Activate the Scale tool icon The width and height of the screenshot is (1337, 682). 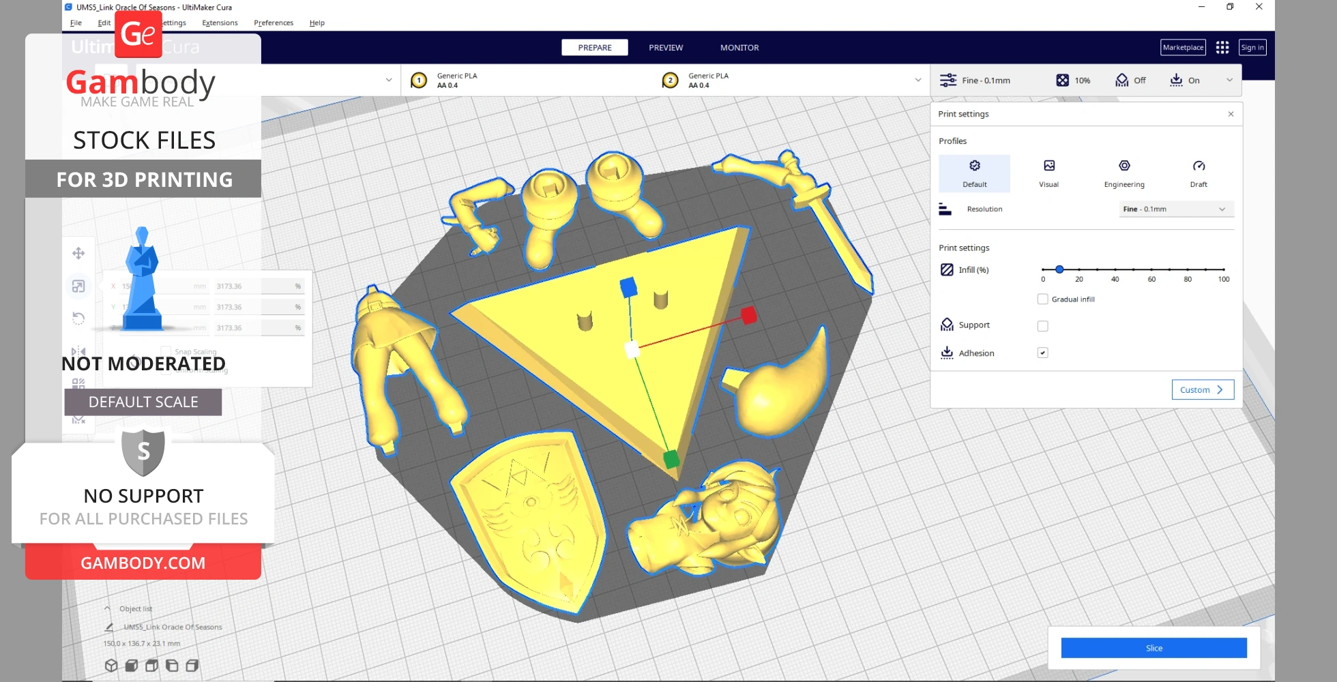pos(78,286)
